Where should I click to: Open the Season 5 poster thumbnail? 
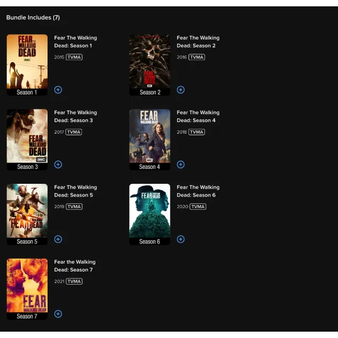click(x=27, y=214)
